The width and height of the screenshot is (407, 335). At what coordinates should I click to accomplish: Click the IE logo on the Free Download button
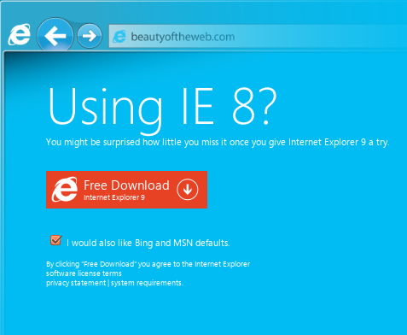point(65,189)
